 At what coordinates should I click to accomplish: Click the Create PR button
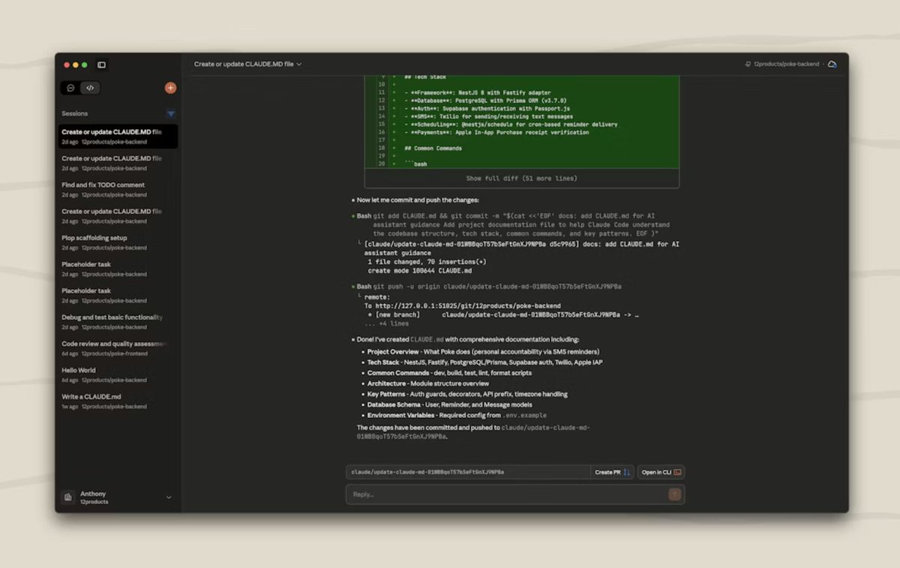coord(613,472)
